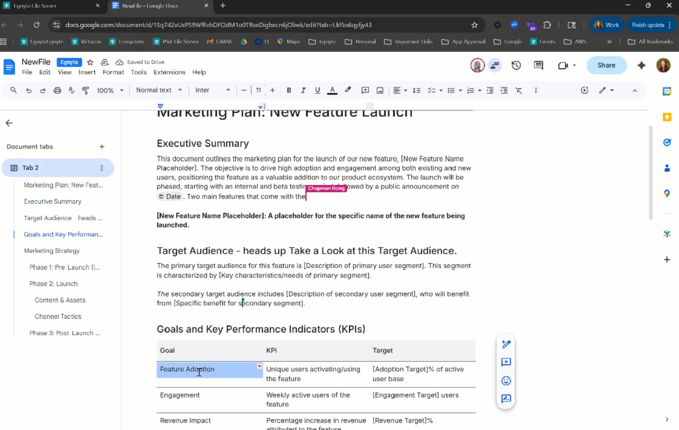Open the text color picker

point(332,91)
